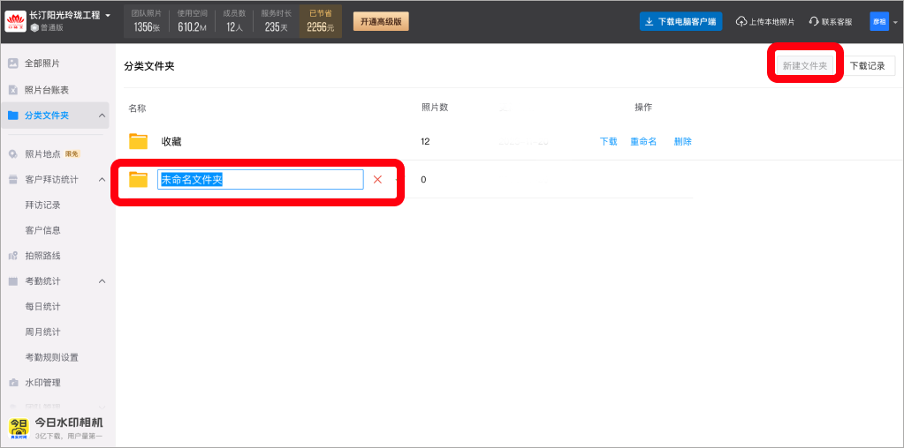Open 联系客服 customer service
Image resolution: width=904 pixels, height=448 pixels.
tap(831, 22)
